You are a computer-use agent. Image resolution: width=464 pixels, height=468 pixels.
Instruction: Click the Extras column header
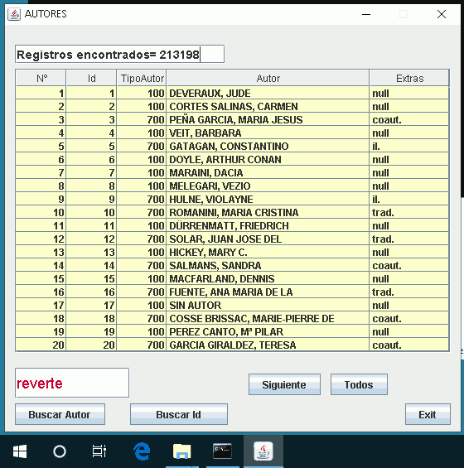point(409,78)
